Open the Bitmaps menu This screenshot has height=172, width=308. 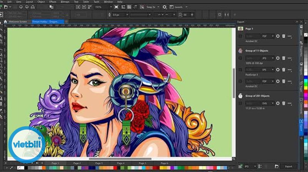pos(65,2)
